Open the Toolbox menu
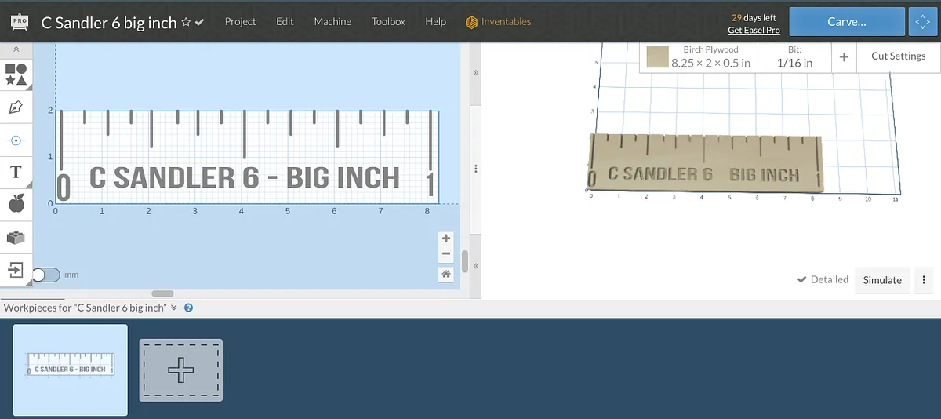 pos(388,22)
